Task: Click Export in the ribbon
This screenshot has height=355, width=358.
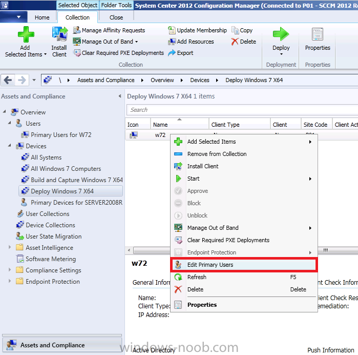Action: point(181,53)
